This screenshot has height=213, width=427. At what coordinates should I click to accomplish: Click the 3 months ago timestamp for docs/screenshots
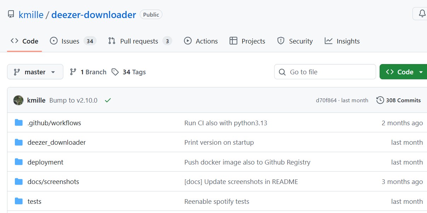click(402, 182)
